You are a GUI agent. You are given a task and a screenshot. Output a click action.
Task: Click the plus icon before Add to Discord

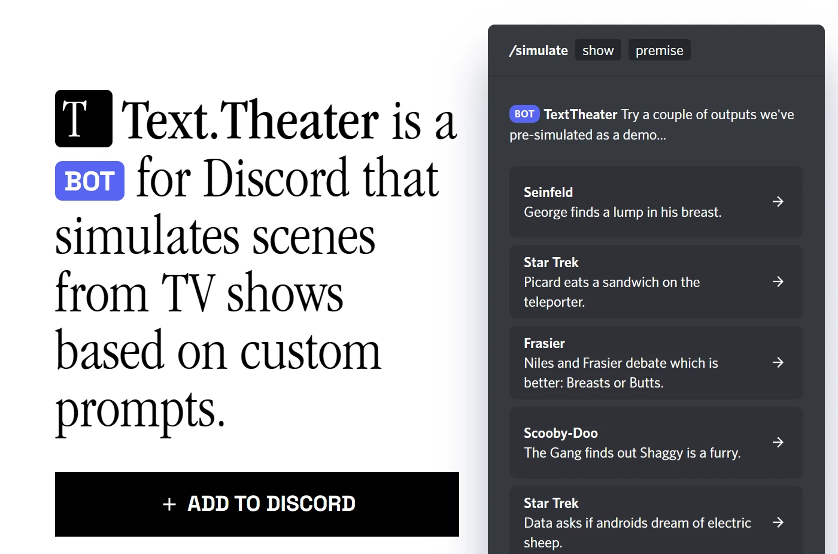coord(169,504)
